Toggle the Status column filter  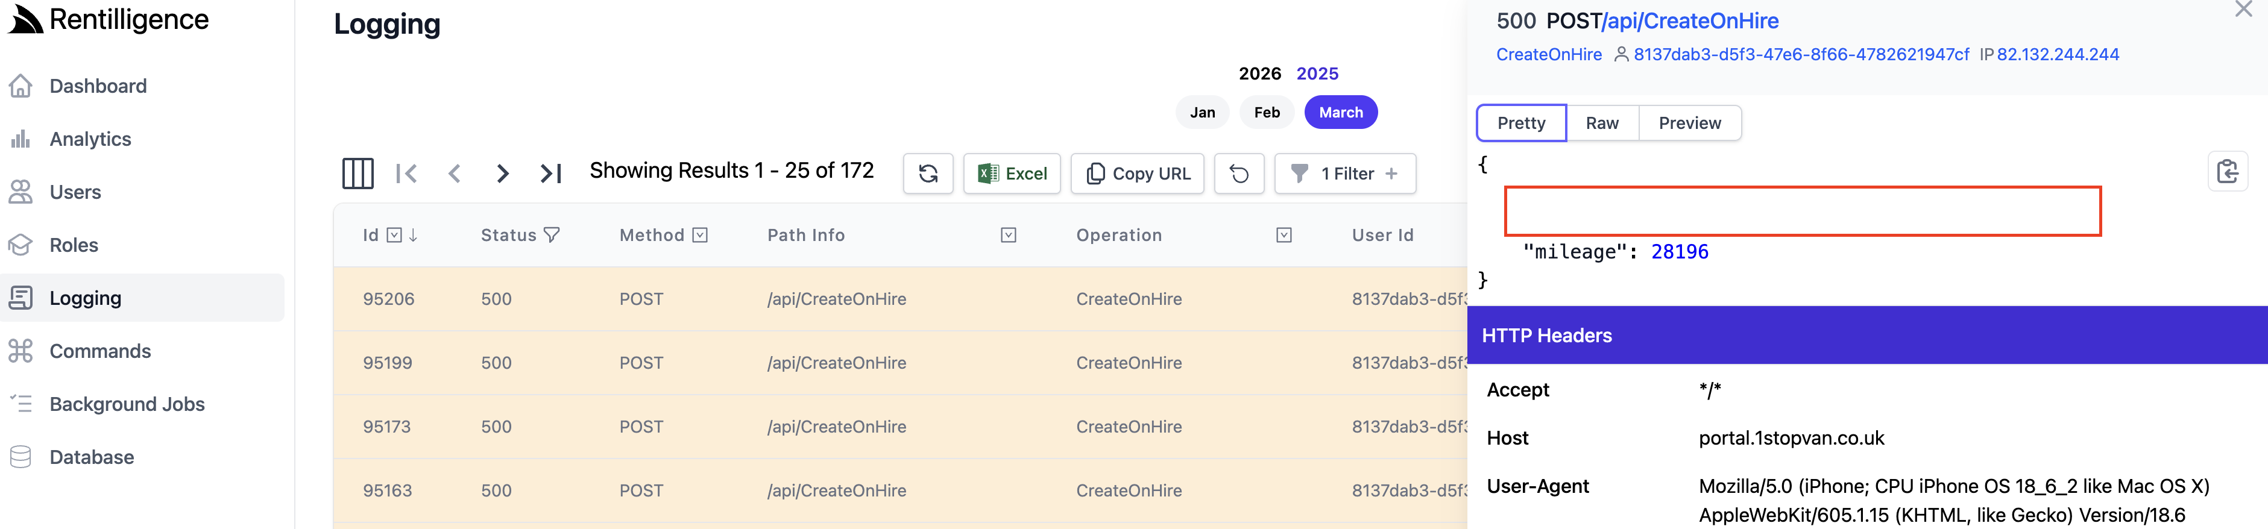point(552,235)
